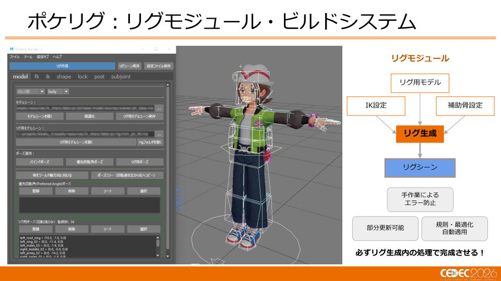Open the ファイル menu in Pokerig Builder

coord(15,57)
